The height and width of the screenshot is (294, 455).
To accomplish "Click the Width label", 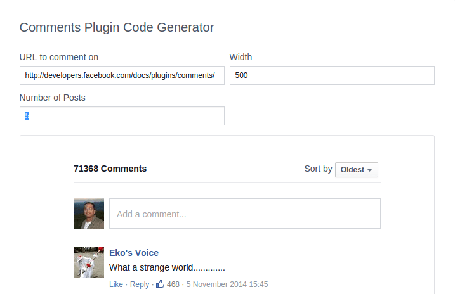I will 241,57.
